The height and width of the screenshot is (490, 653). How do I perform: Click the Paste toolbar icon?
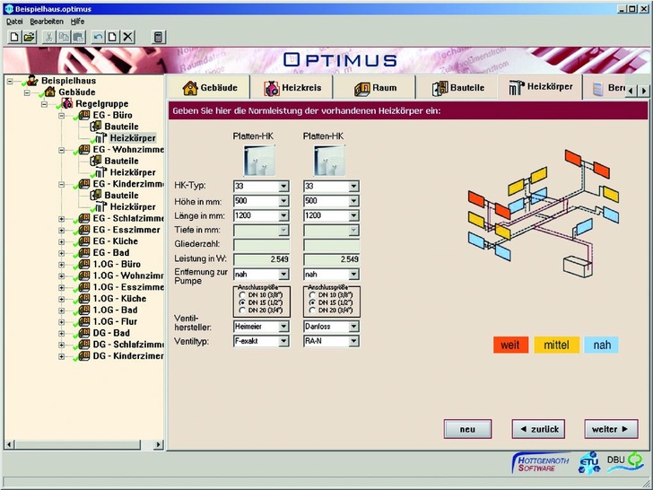(79, 37)
